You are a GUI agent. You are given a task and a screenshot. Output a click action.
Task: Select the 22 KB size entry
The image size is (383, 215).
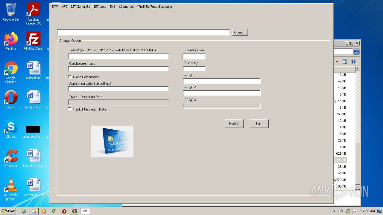[x=342, y=140]
